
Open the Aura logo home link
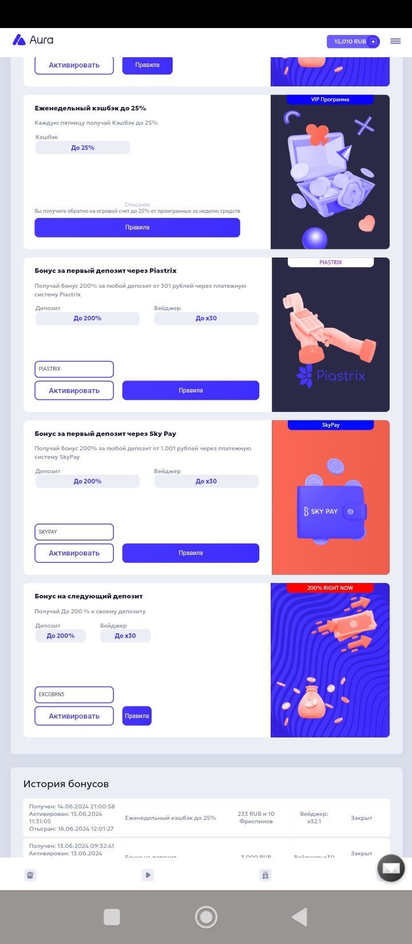coord(33,40)
